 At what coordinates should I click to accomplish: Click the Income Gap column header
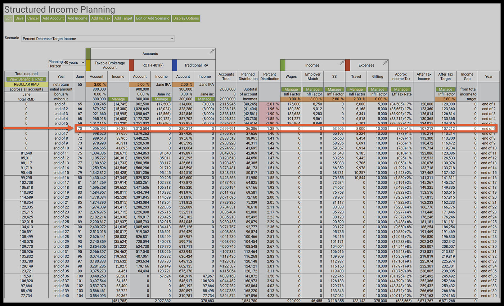pos(467,76)
